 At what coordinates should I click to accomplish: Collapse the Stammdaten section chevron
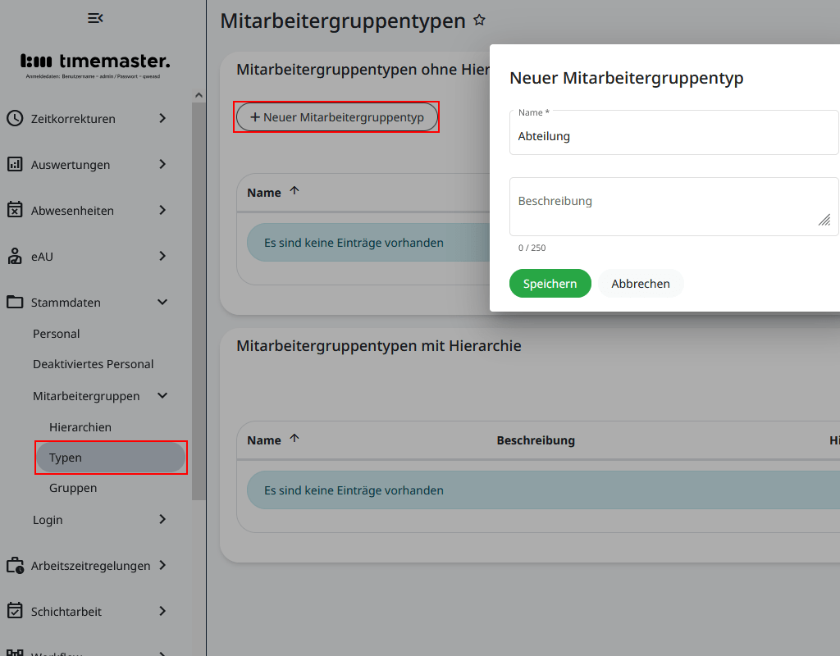162,302
